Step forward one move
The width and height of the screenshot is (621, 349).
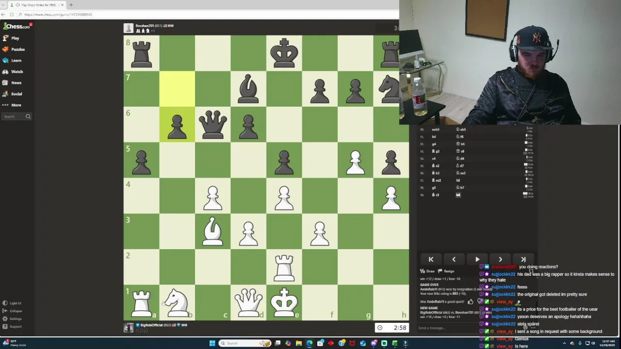(500, 259)
